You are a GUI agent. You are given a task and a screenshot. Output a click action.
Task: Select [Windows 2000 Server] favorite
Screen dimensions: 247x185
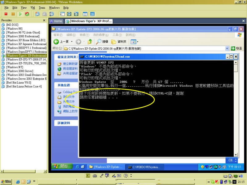point(20,71)
